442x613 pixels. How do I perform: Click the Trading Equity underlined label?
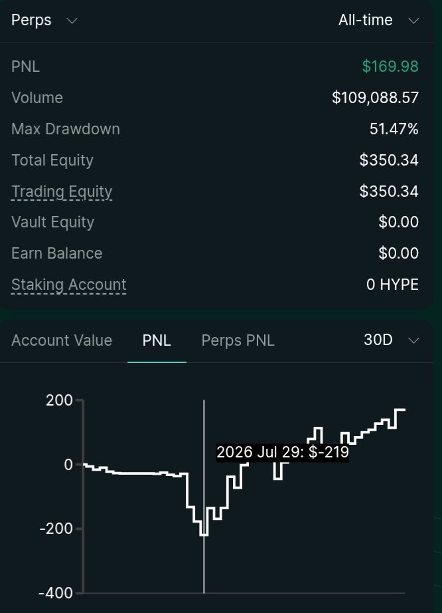[62, 191]
